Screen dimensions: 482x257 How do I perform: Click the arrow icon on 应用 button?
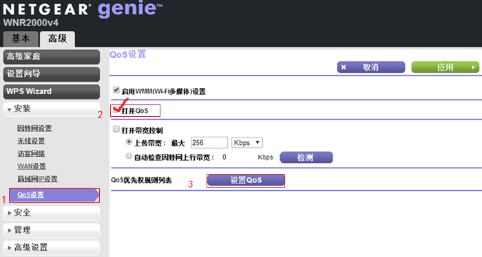pos(474,67)
